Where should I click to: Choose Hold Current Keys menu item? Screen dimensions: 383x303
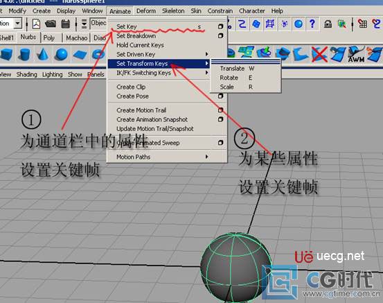tap(167, 45)
